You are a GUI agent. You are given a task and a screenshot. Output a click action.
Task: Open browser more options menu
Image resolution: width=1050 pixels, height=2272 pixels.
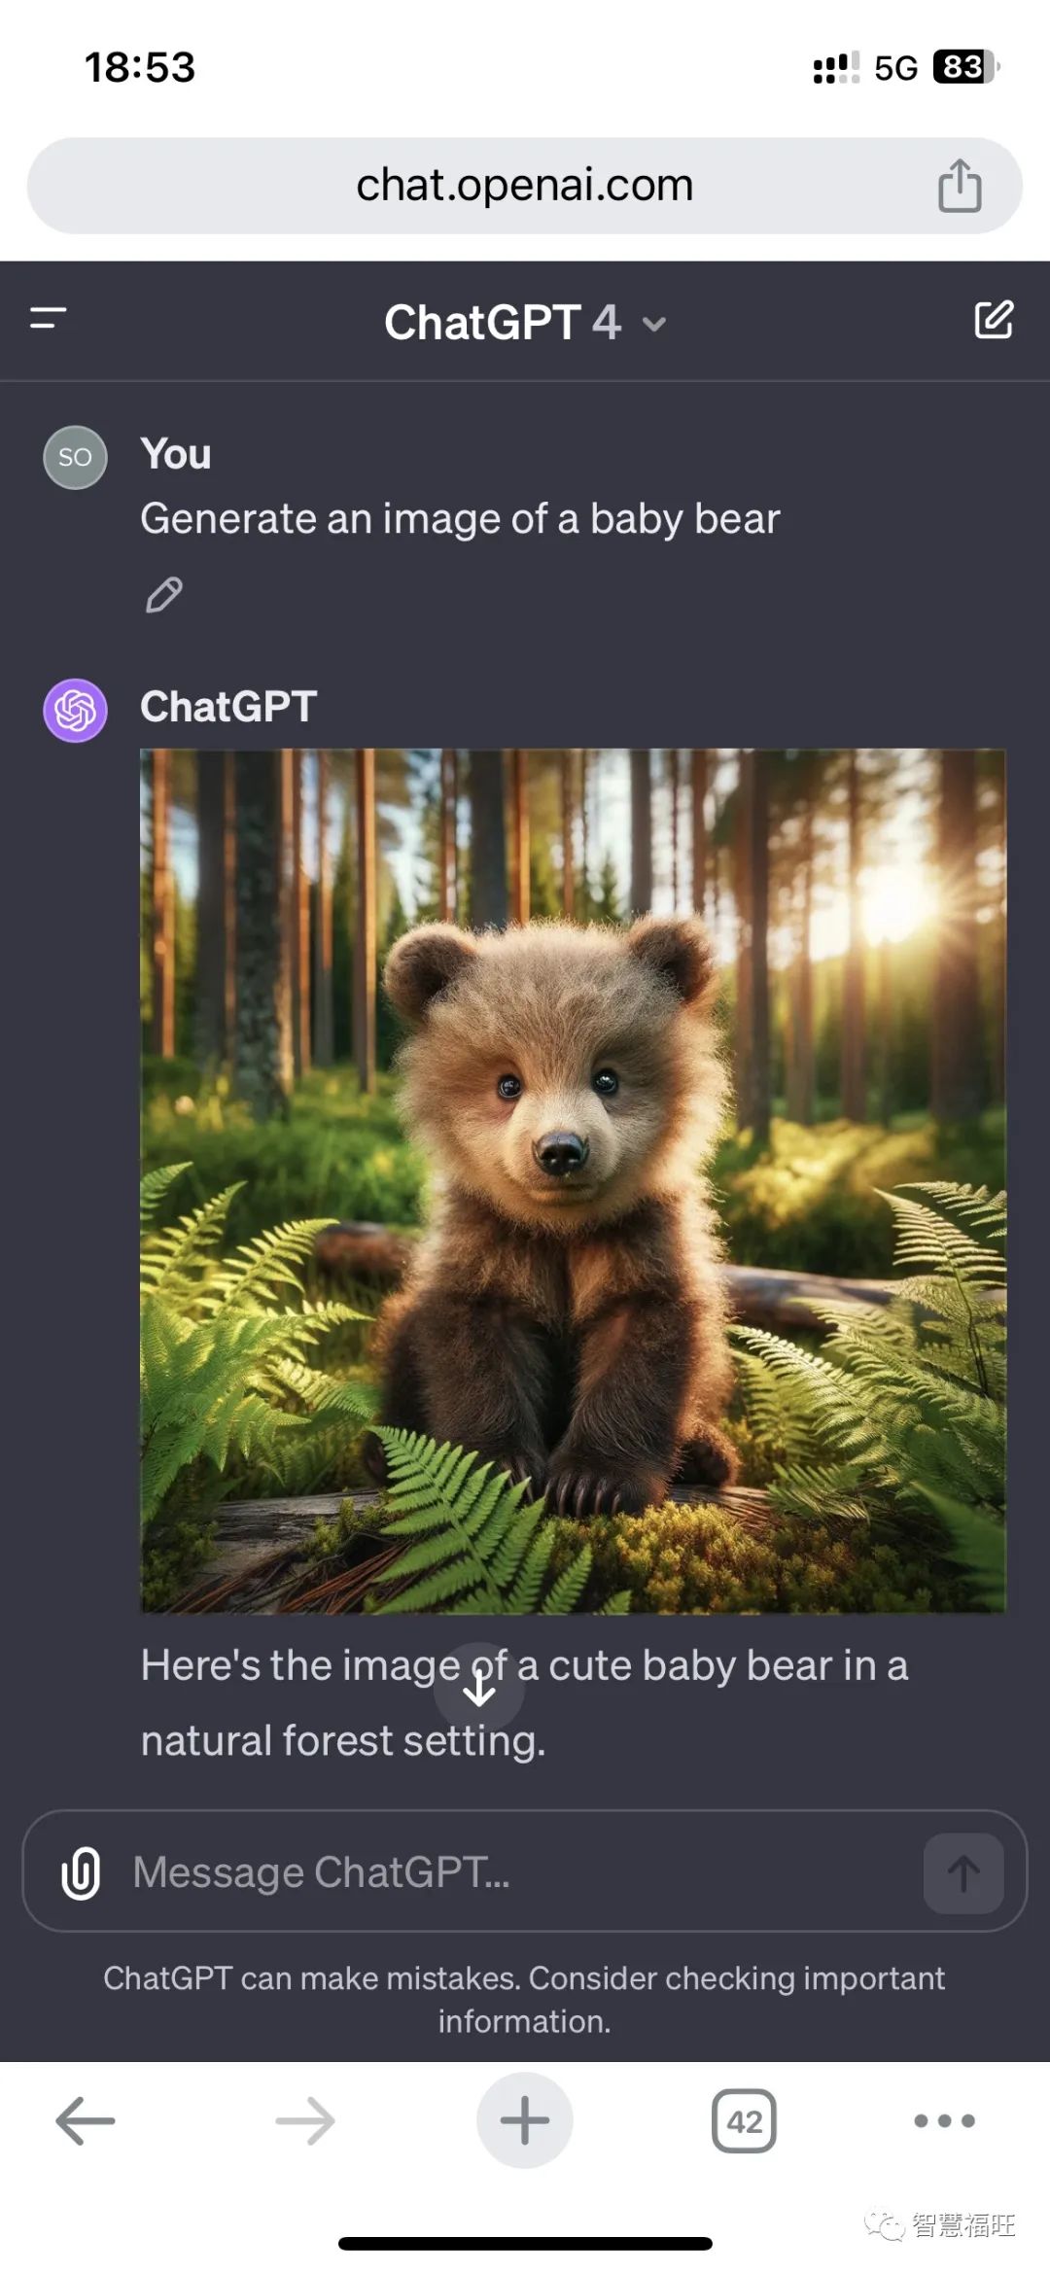pyautogui.click(x=944, y=2120)
